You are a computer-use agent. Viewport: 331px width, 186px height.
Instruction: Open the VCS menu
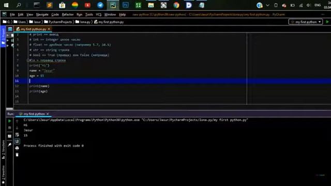coord(98,14)
